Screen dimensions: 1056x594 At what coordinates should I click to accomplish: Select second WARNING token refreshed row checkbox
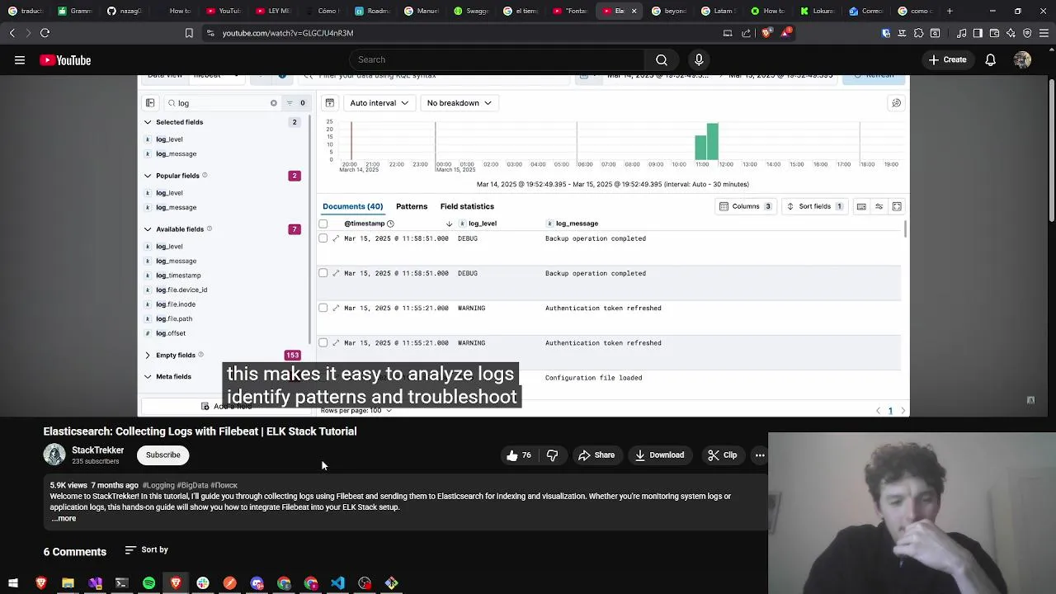(323, 342)
